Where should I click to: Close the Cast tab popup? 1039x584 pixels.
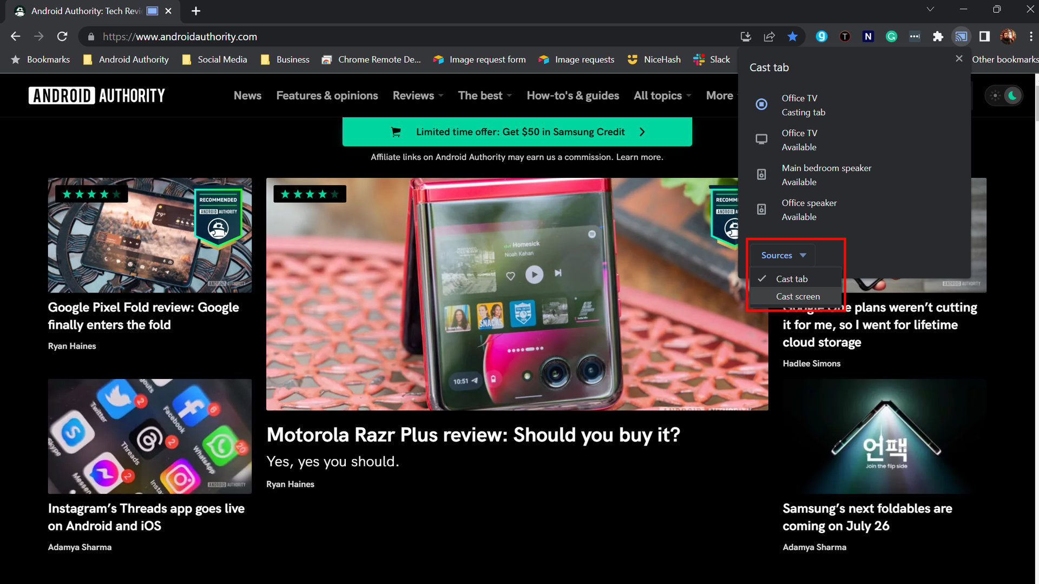tap(959, 58)
